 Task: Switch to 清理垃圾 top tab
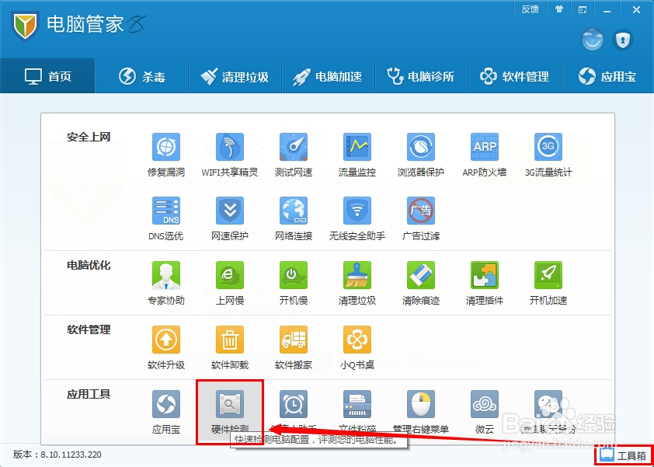point(235,76)
